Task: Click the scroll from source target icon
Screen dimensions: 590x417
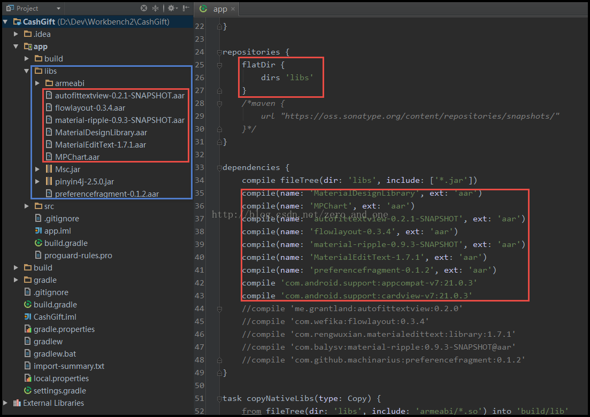Action: pyautogui.click(x=144, y=8)
